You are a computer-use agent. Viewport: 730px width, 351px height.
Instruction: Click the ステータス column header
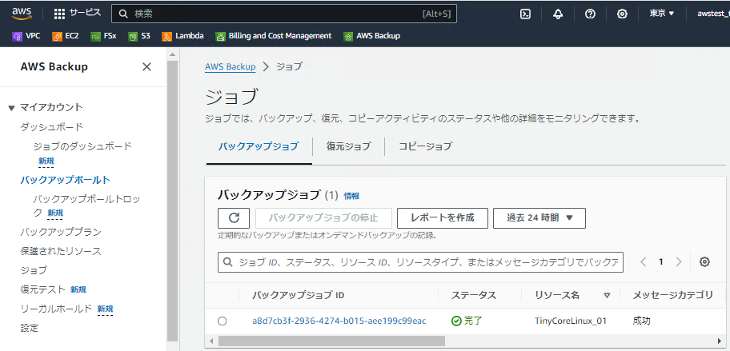[474, 295]
